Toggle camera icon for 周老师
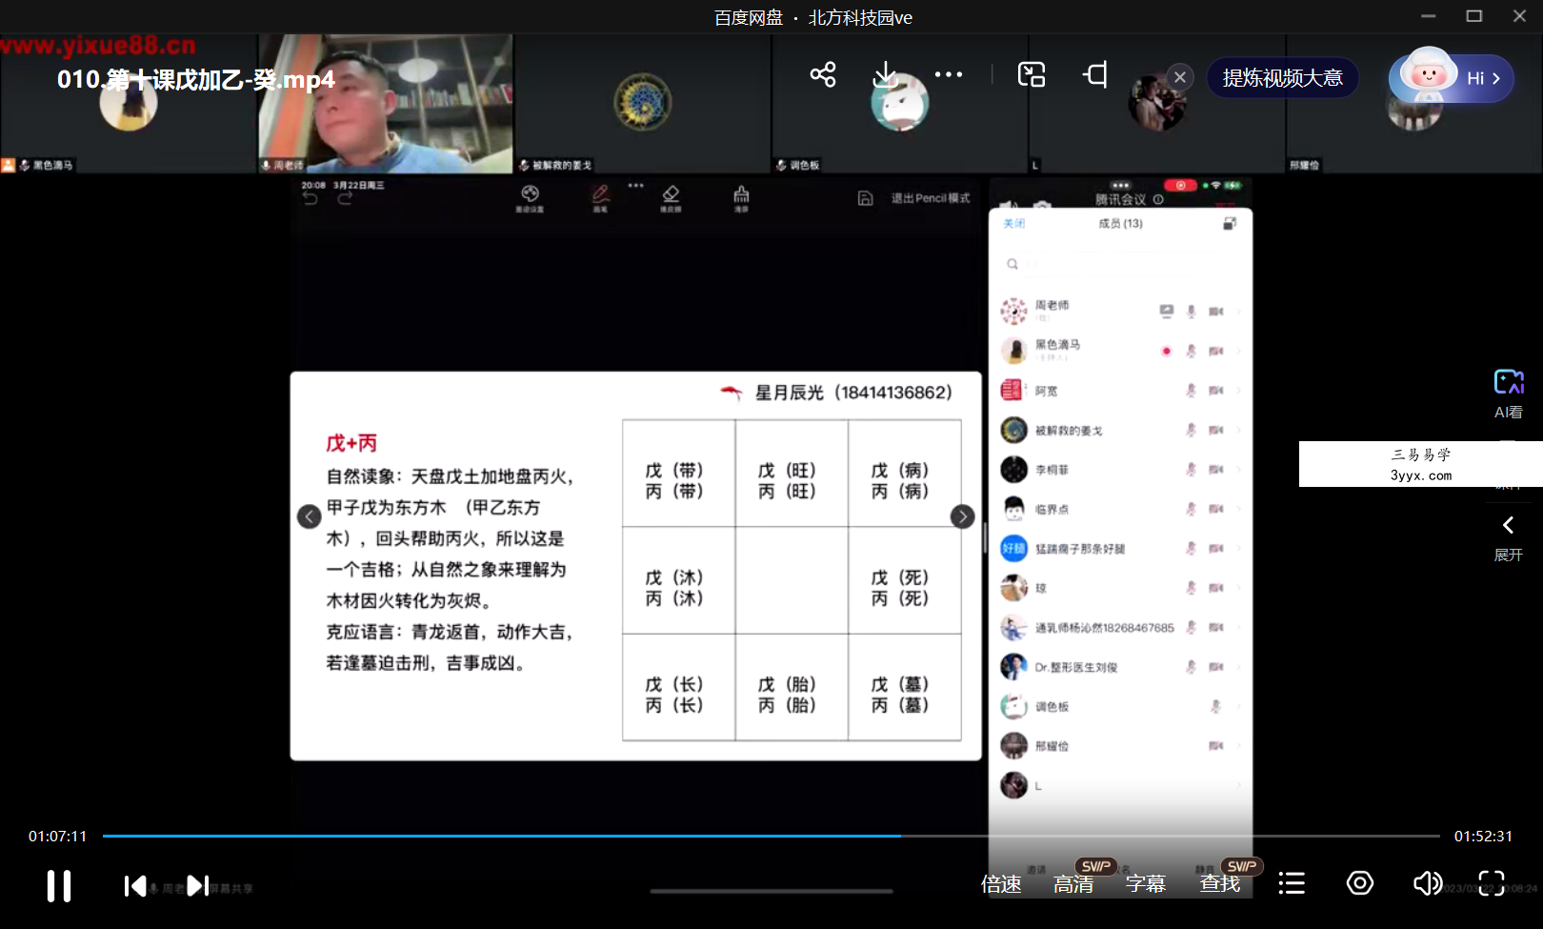This screenshot has width=1543, height=929. click(x=1216, y=311)
